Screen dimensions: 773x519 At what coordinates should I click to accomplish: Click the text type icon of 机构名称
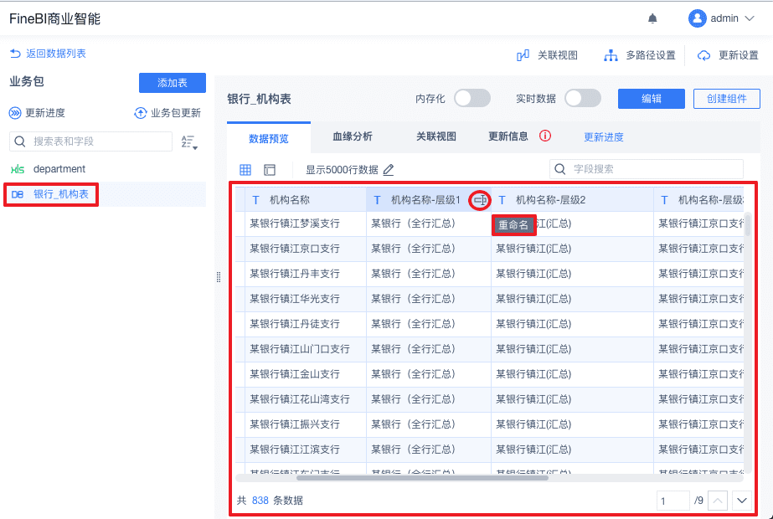point(256,200)
